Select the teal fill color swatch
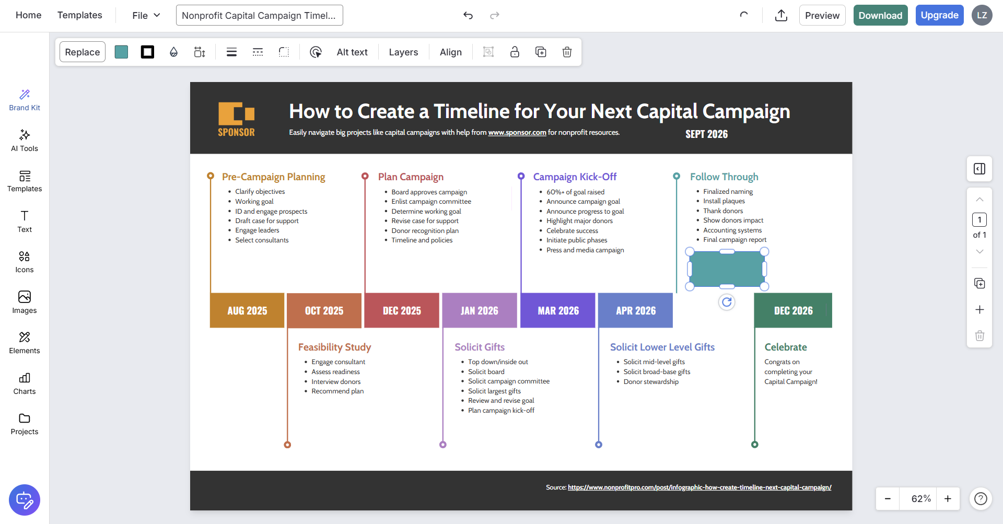This screenshot has width=1003, height=524. coord(121,52)
